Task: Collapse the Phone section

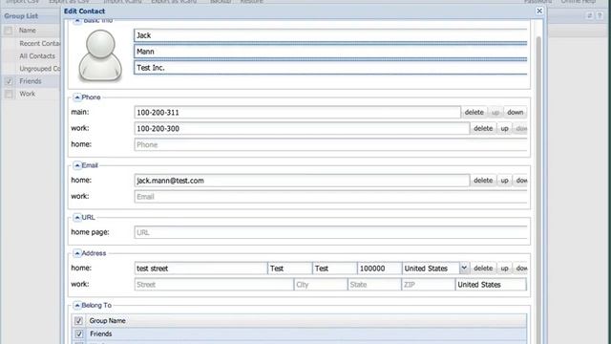Action: point(77,97)
